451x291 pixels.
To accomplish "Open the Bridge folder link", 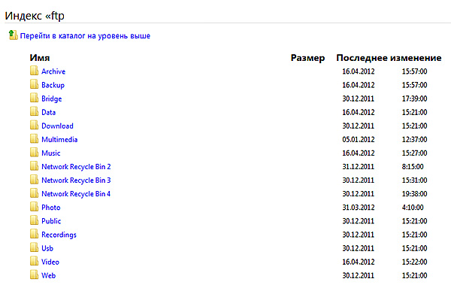I will point(51,99).
